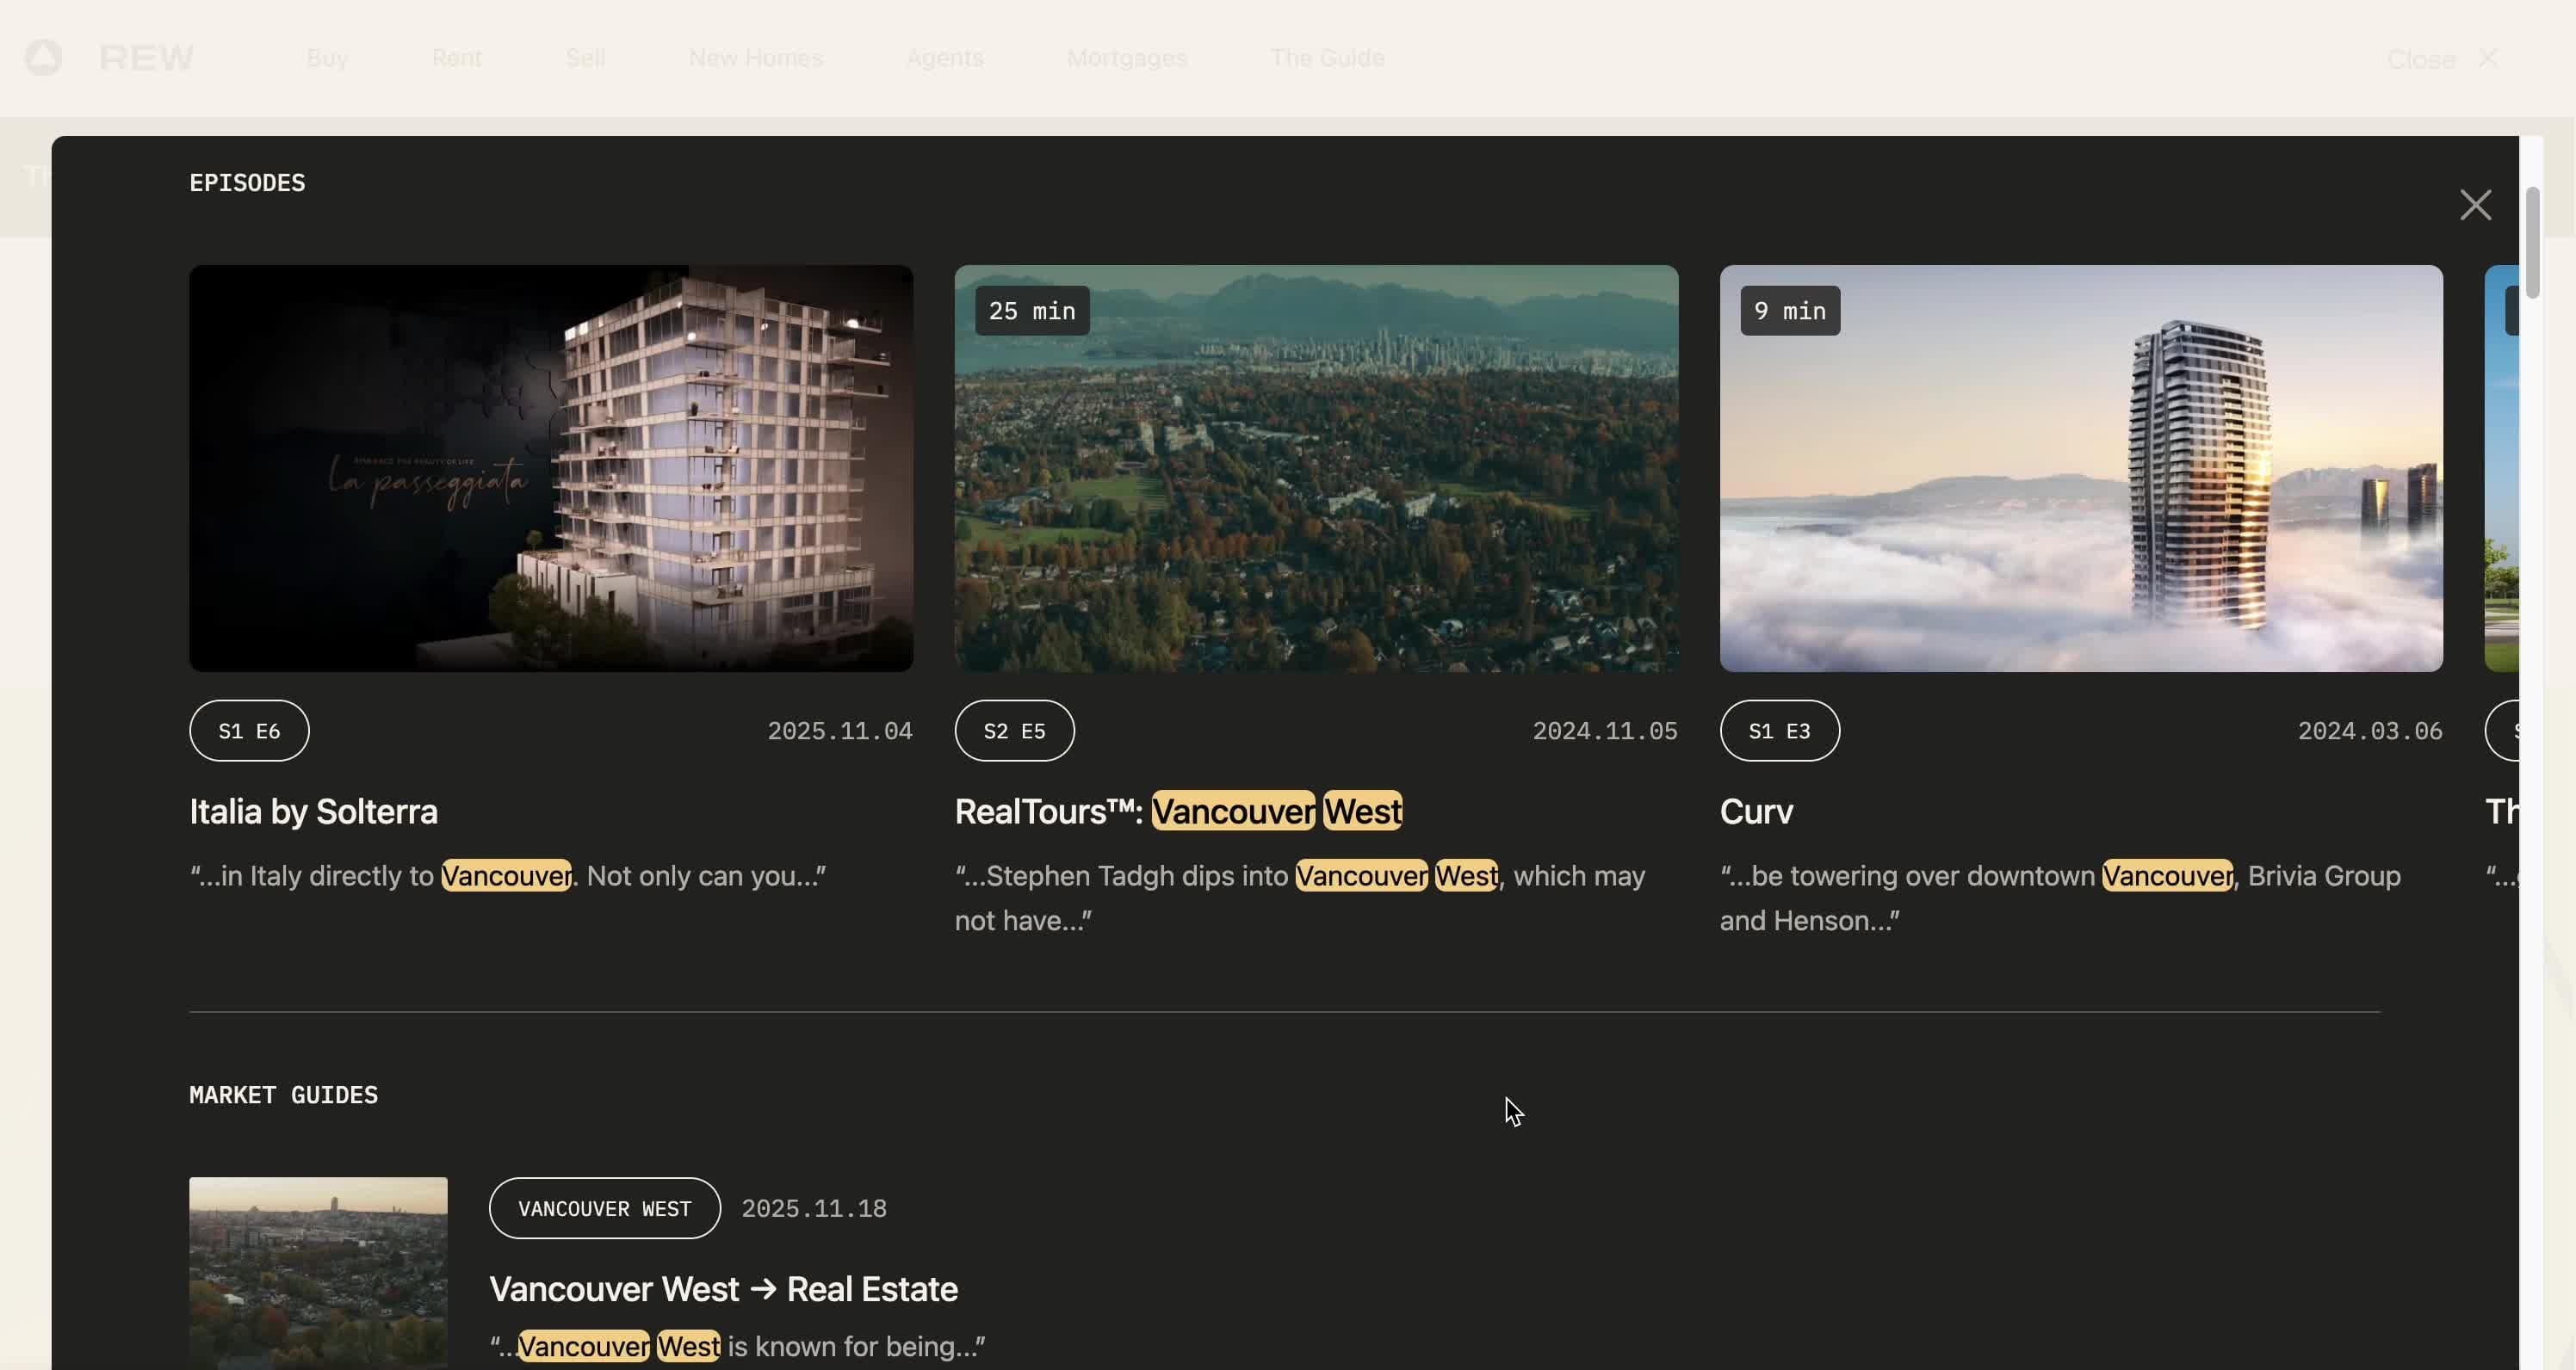Click the VANCOUVER WEST tag pill
The width and height of the screenshot is (2576, 1370).
click(604, 1208)
